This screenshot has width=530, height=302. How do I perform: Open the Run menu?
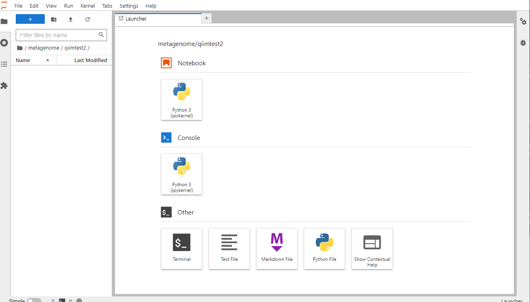tap(69, 6)
